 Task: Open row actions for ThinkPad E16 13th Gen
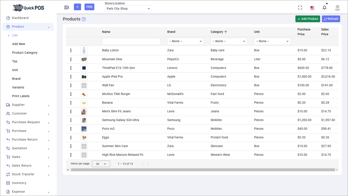(x=71, y=68)
